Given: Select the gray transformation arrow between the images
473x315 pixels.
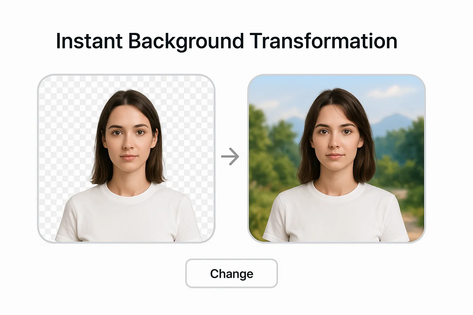Looking at the screenshot, I should point(229,157).
